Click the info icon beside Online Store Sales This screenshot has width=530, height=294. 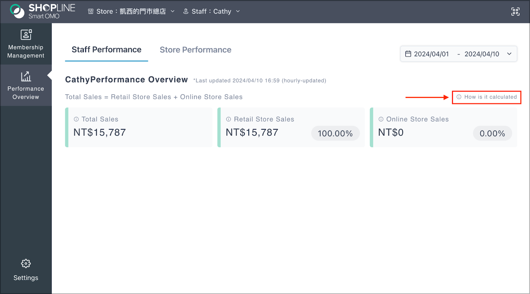click(x=381, y=119)
